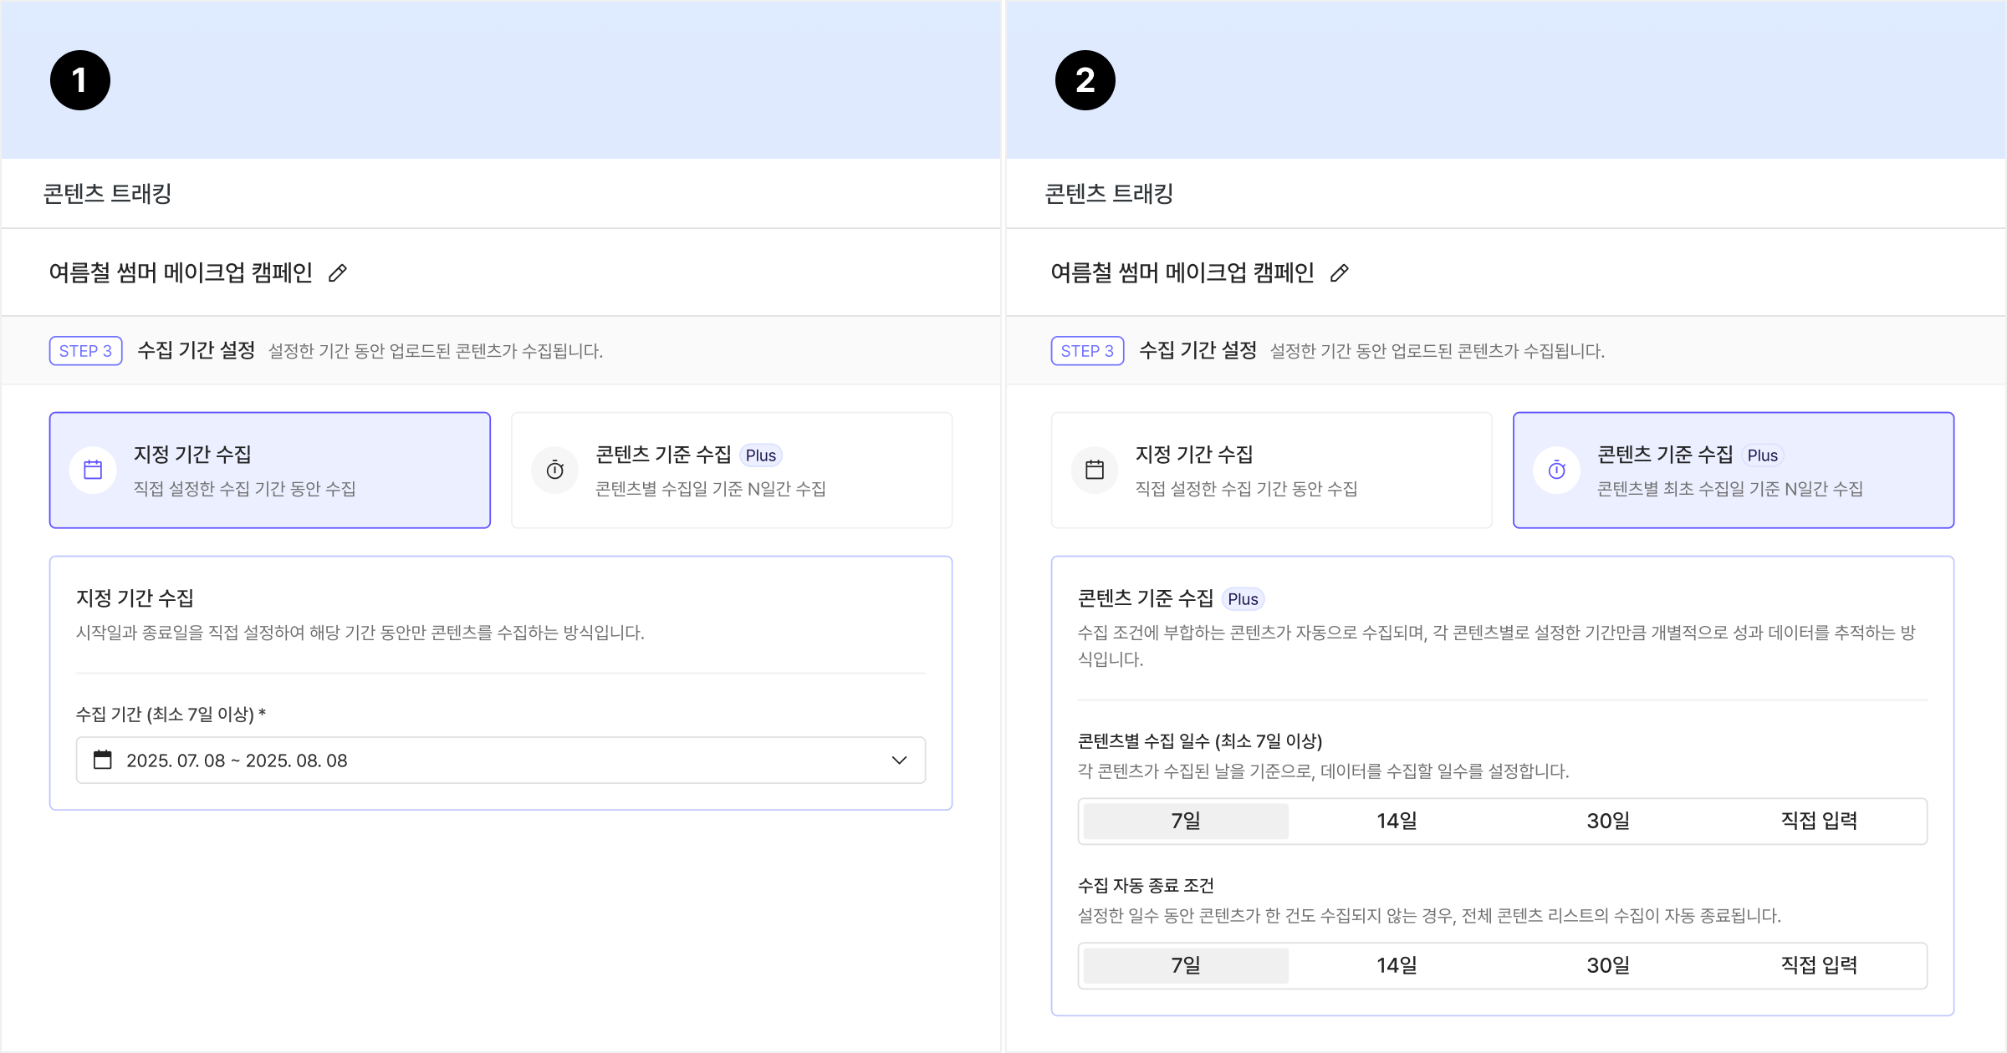
Task: Select 콘텐츠 기준 수집 option in panel 1
Action: (731, 470)
